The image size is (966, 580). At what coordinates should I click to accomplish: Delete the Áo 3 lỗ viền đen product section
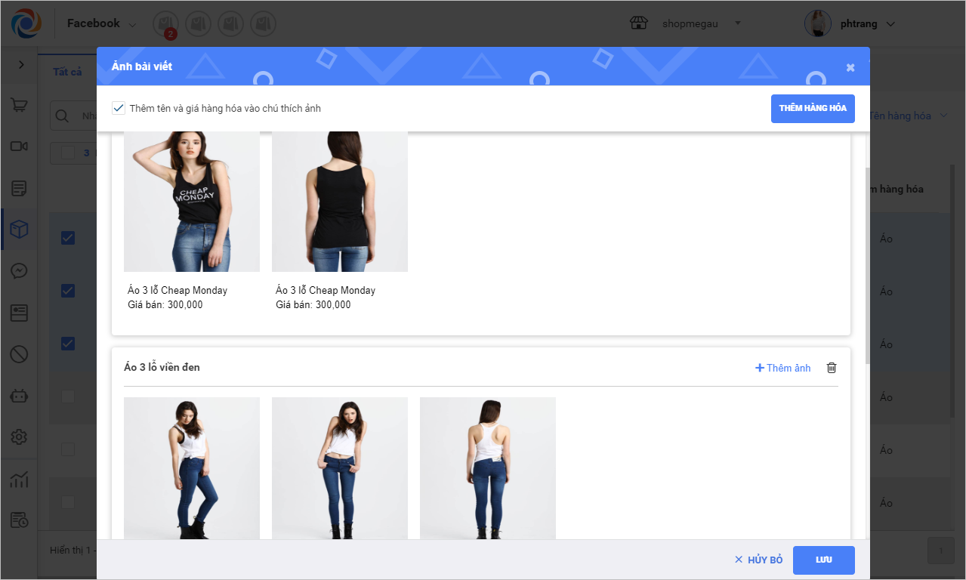(832, 368)
